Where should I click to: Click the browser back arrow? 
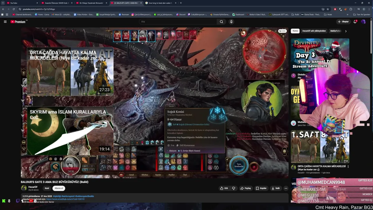point(3,9)
